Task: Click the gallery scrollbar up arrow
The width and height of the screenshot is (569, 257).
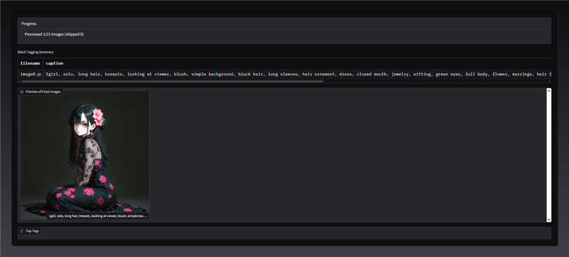Action: pos(548,90)
